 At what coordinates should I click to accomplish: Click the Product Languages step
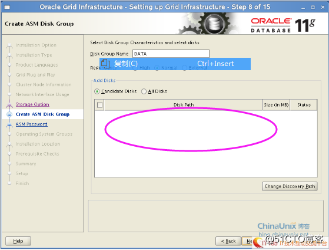coord(36,65)
